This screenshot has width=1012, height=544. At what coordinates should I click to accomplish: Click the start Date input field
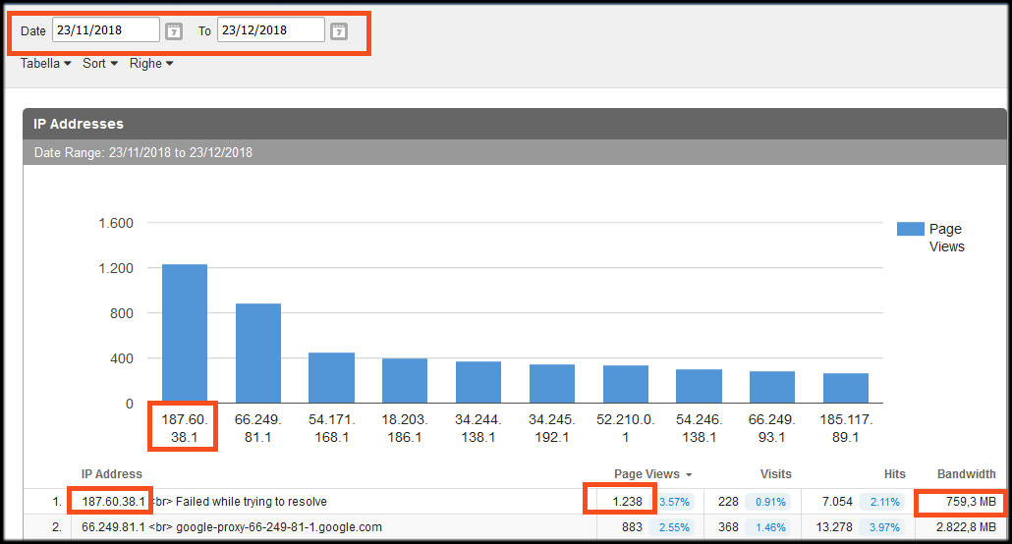coord(105,30)
